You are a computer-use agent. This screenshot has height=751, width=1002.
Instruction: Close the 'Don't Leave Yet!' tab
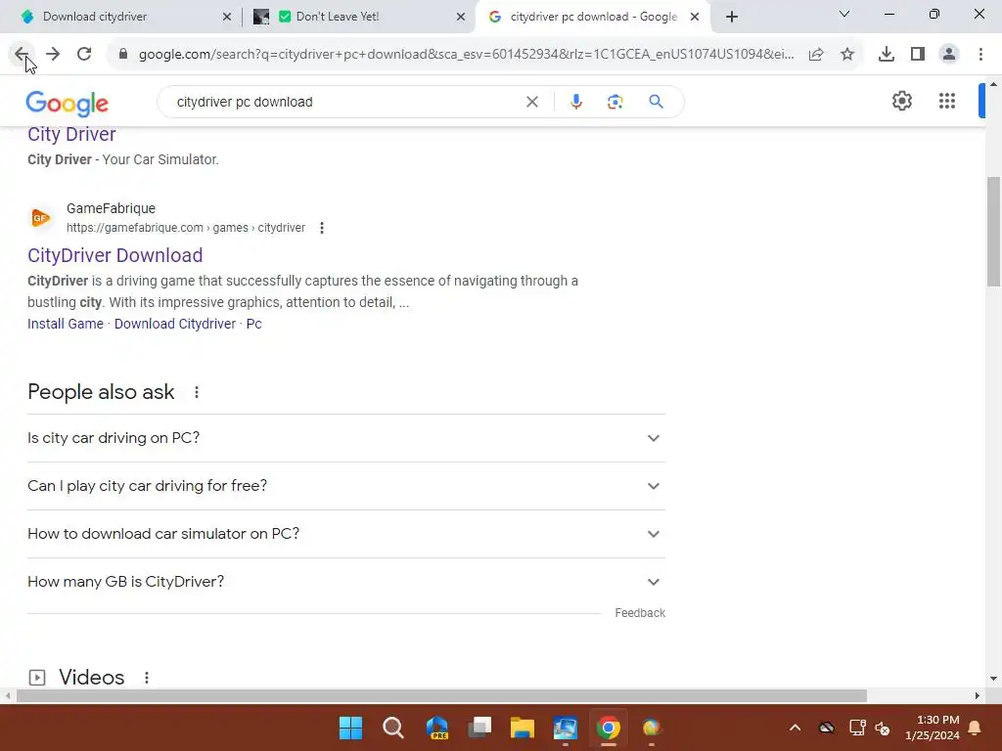click(460, 18)
